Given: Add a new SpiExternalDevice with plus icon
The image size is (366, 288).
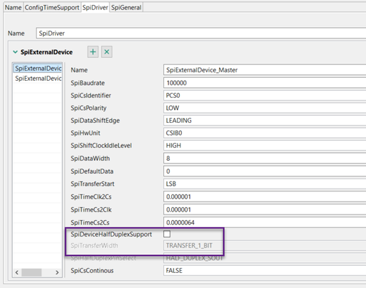Looking at the screenshot, I should pos(93,52).
